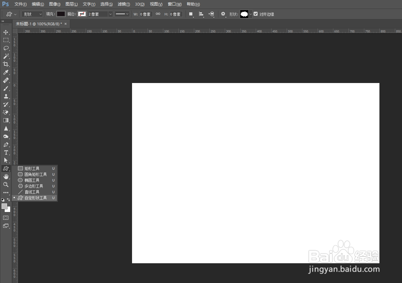402x283 pixels.
Task: Open the stroke width 2 像素 dropdown
Action: tap(110, 14)
